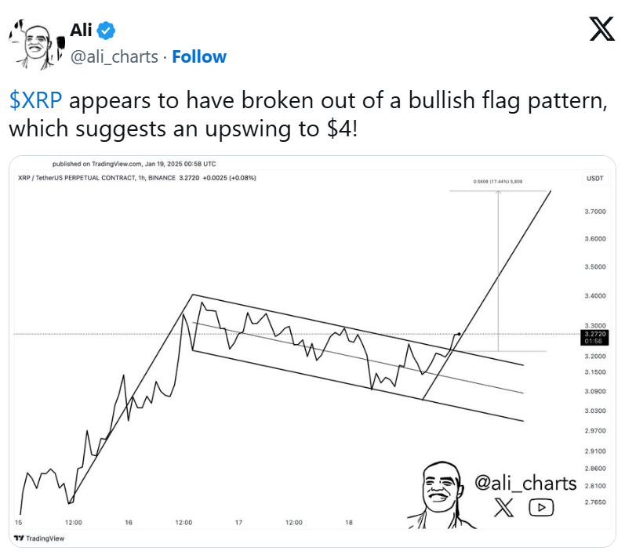This screenshot has width=625, height=558.
Task: Click the 12:00 label after 17 on time axis
Action: pyautogui.click(x=294, y=523)
